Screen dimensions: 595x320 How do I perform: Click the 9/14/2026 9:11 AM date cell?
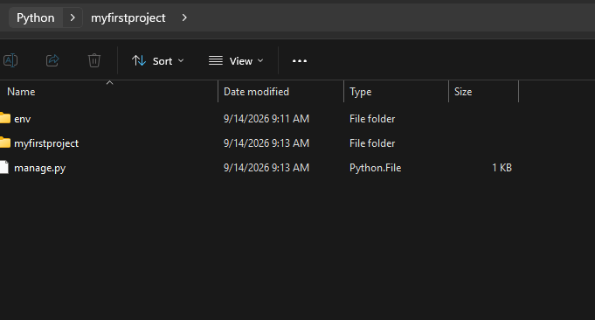click(x=266, y=119)
